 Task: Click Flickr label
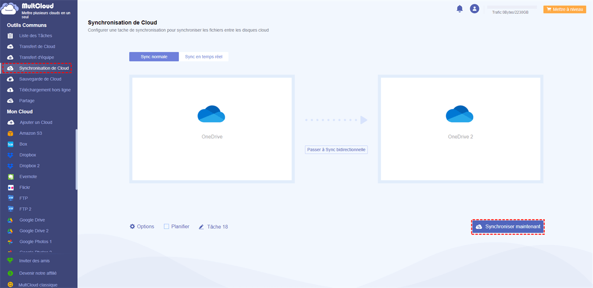tap(25, 188)
